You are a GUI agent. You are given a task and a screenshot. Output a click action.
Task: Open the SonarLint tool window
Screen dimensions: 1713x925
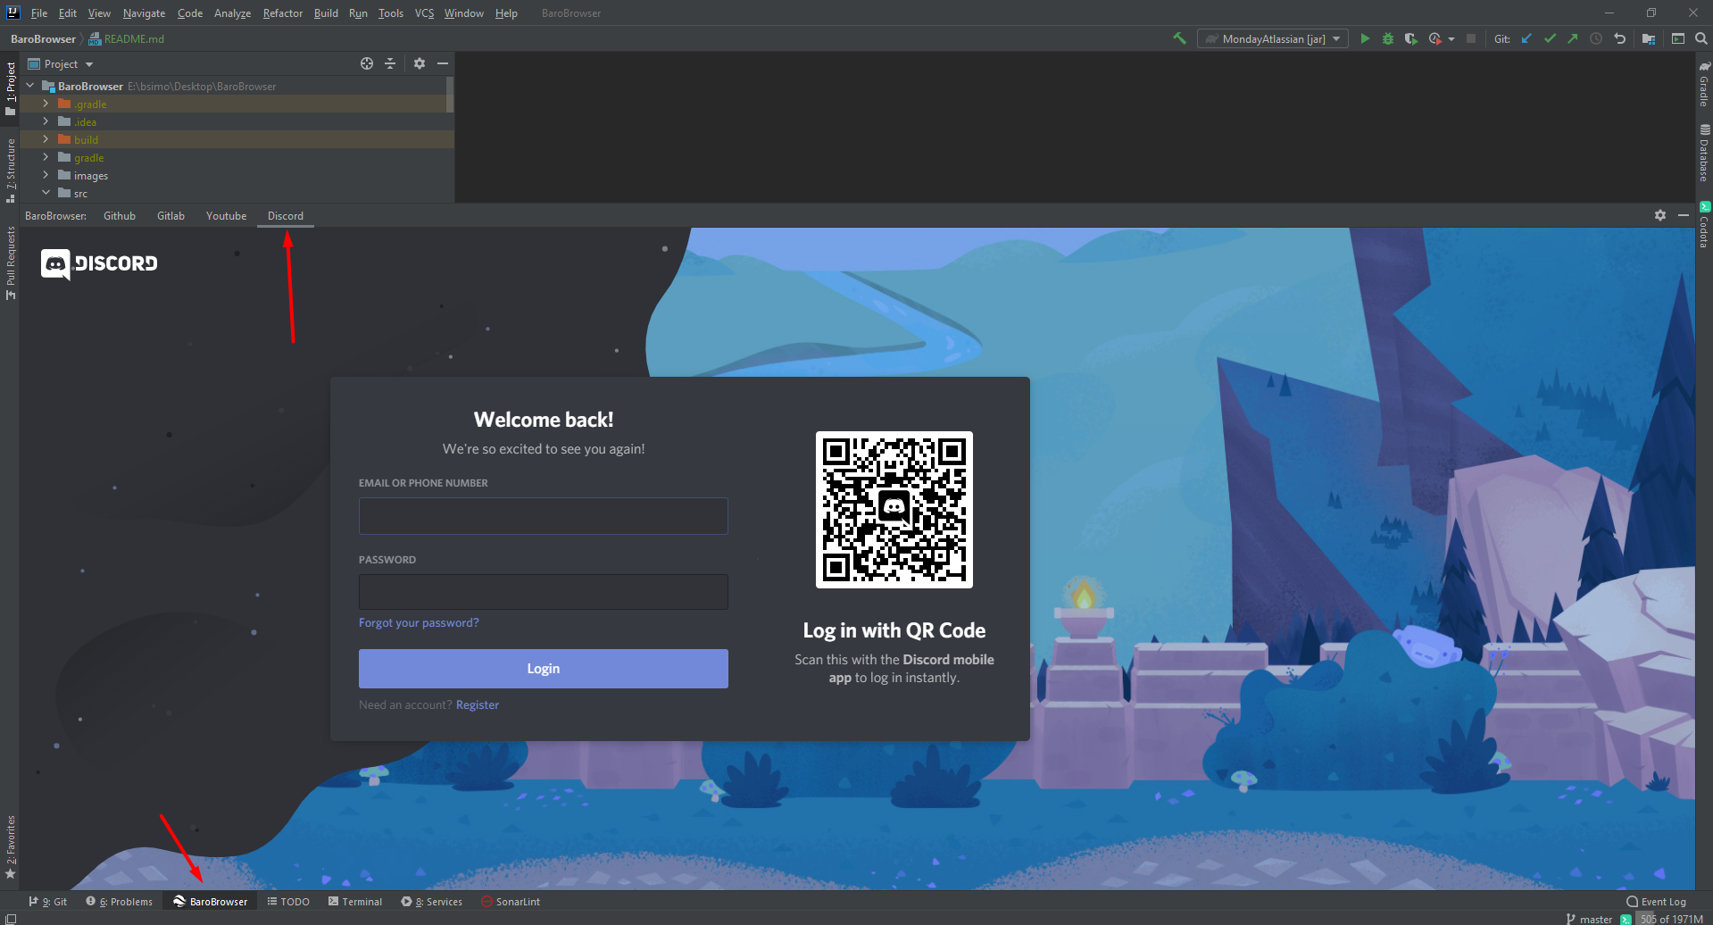tap(511, 902)
